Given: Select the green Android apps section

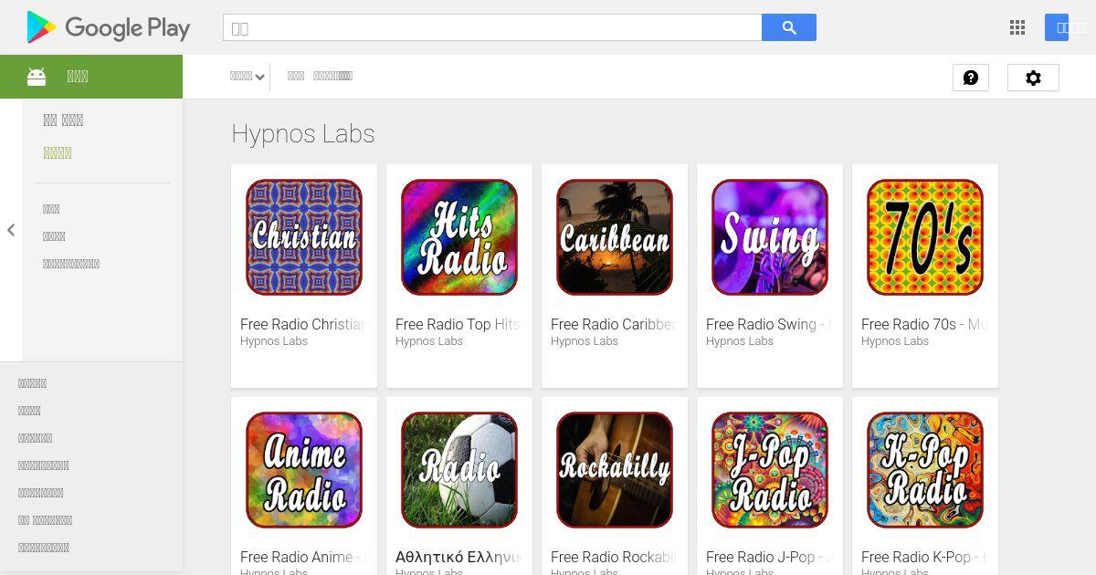Looking at the screenshot, I should (91, 77).
